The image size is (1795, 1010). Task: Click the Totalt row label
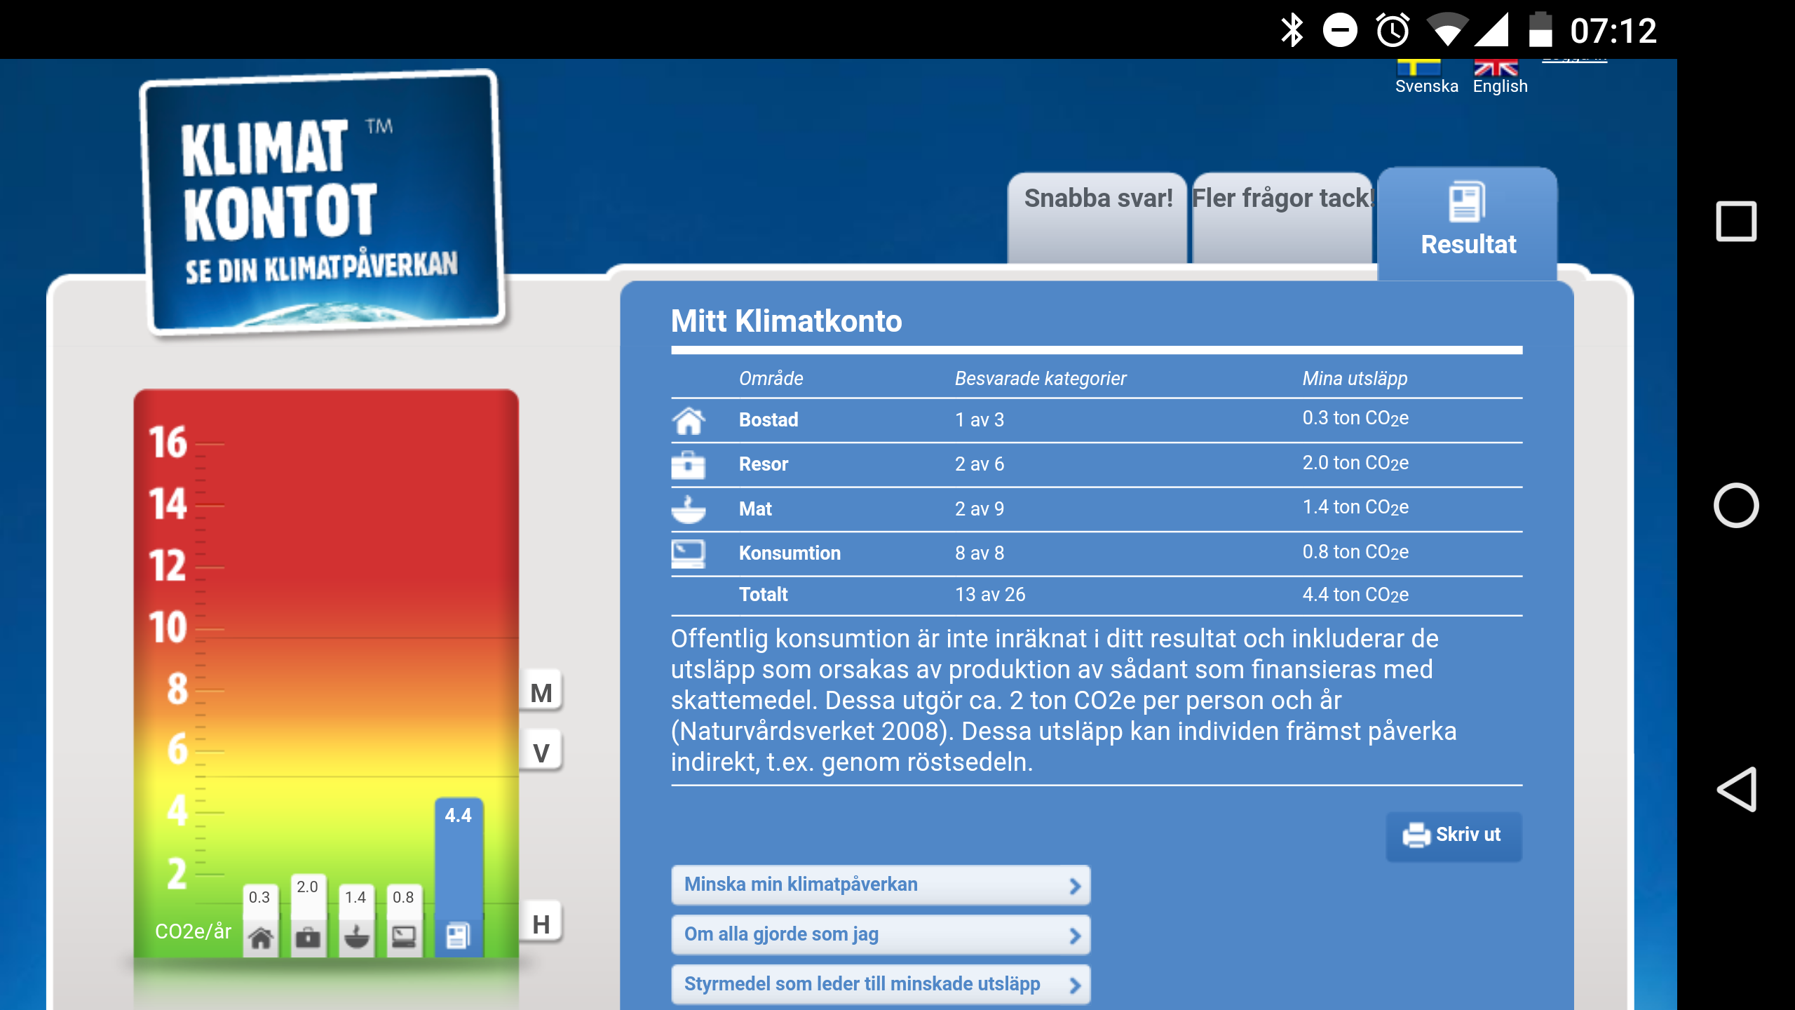(x=763, y=594)
